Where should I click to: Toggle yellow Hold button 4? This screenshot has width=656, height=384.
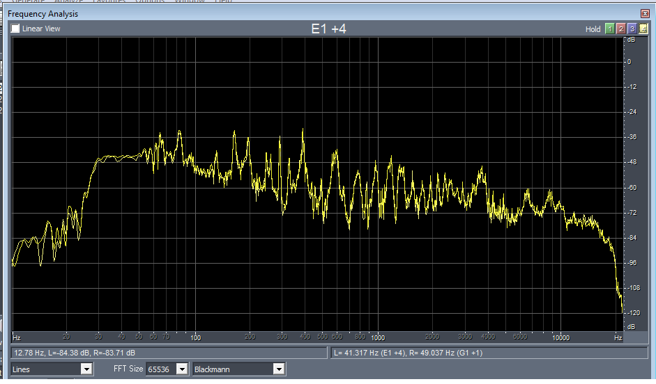[643, 29]
